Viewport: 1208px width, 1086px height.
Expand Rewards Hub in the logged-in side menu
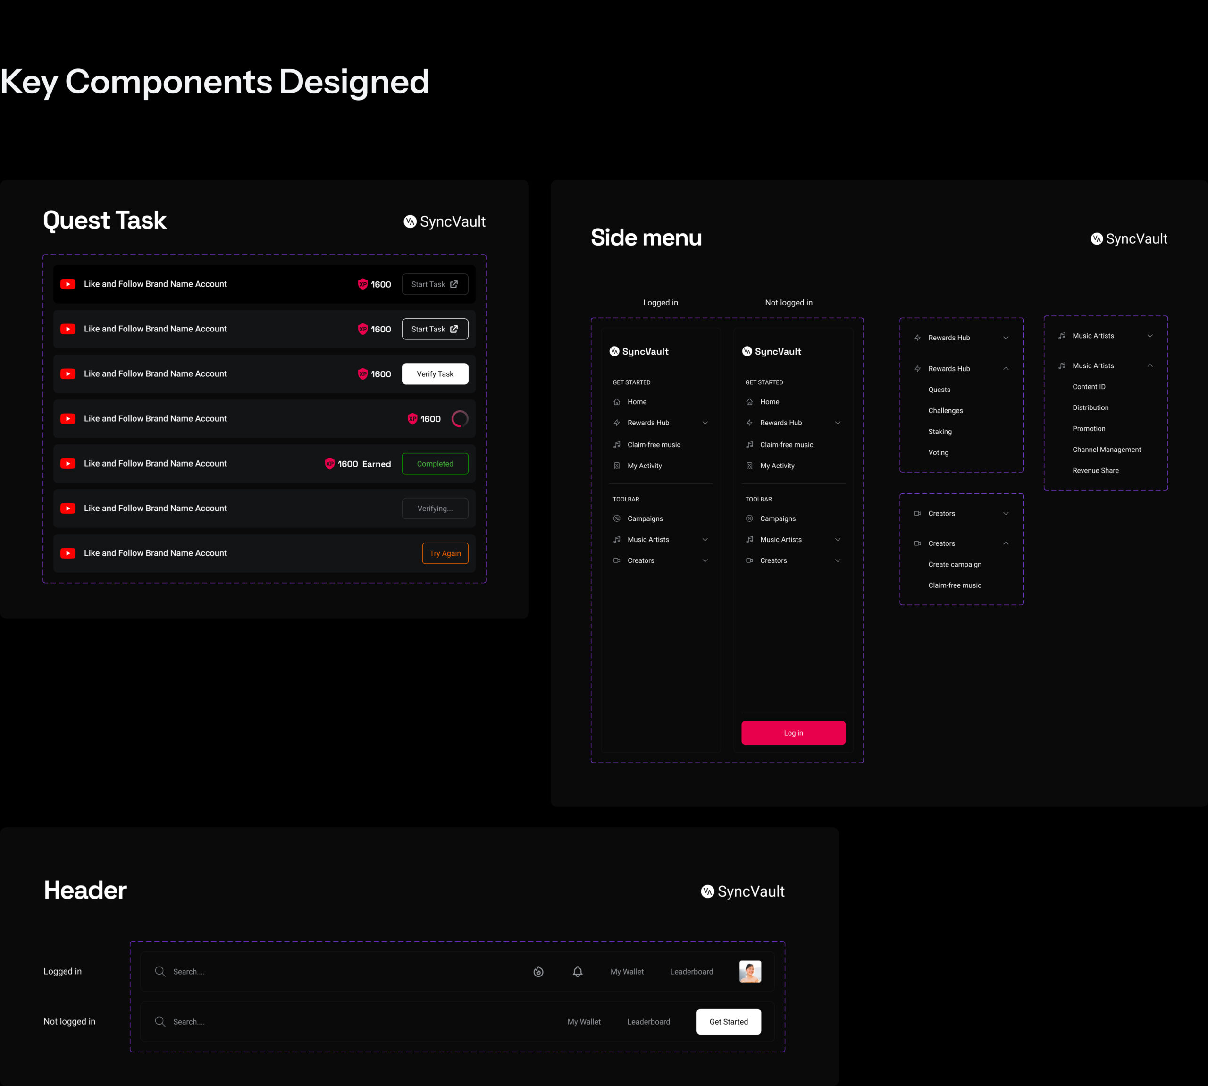point(705,423)
